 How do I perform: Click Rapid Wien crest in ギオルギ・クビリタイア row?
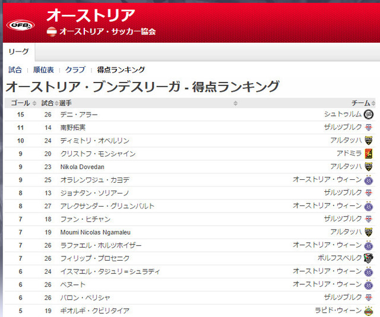click(x=369, y=310)
